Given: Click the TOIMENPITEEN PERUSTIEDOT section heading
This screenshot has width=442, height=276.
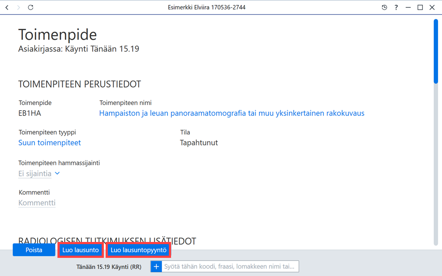Looking at the screenshot, I should 80,84.
